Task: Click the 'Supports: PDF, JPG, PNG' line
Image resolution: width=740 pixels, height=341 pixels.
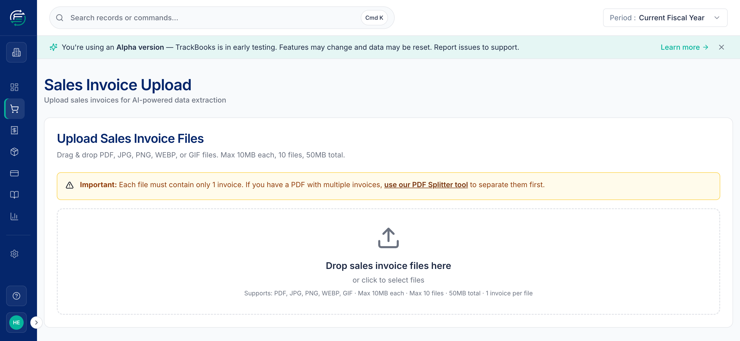Action: [x=388, y=293]
